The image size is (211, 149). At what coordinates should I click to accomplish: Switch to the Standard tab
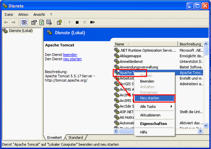76,138
